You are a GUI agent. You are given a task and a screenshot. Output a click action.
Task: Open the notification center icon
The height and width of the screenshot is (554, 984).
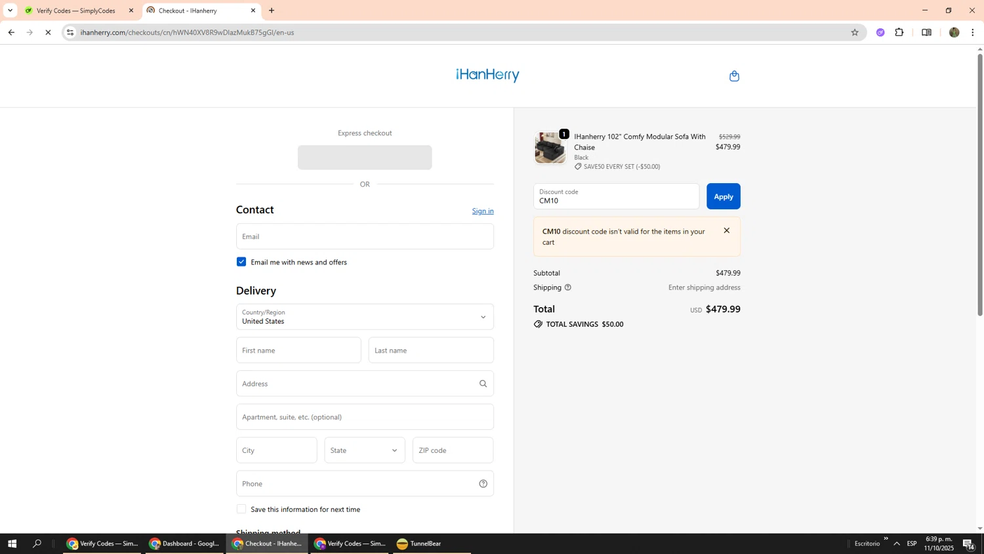coord(969,543)
